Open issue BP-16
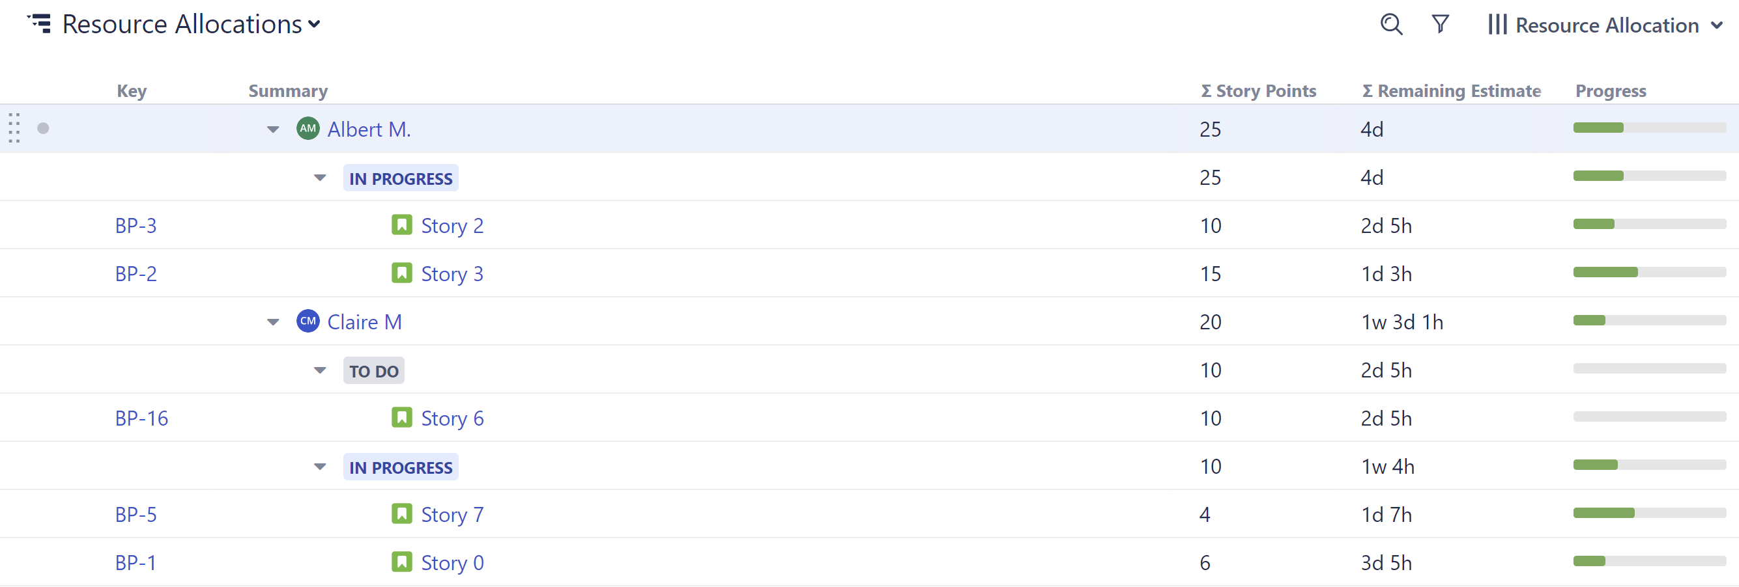Image resolution: width=1739 pixels, height=587 pixels. [141, 417]
